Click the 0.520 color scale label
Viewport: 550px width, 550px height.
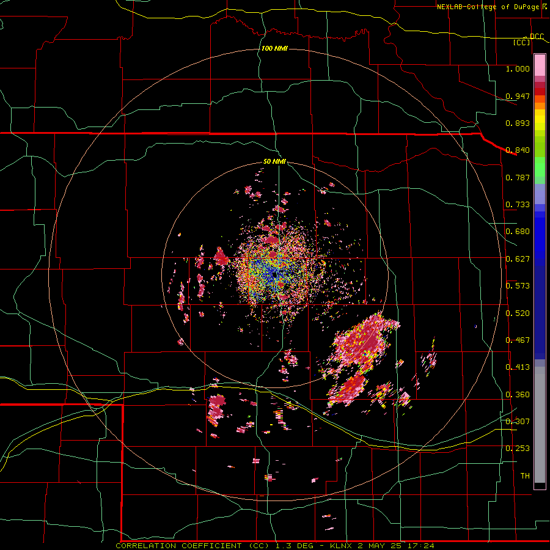click(x=518, y=313)
